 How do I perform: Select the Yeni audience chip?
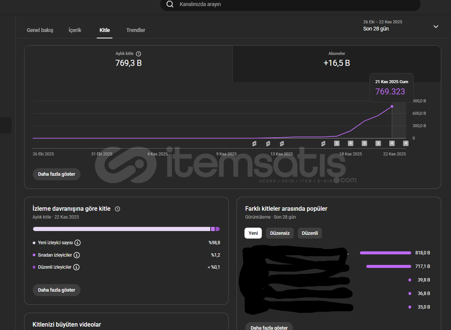[x=253, y=233]
